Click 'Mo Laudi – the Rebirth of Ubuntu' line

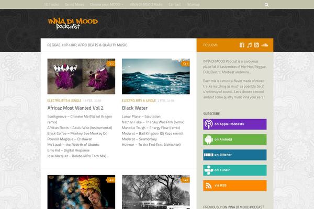(x=73, y=145)
